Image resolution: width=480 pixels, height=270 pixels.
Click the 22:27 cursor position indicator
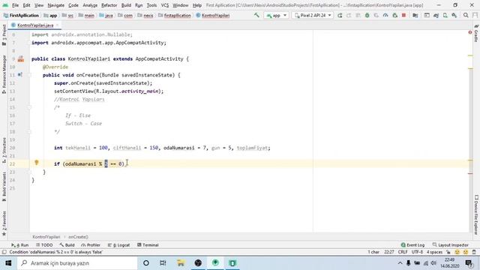389,252
